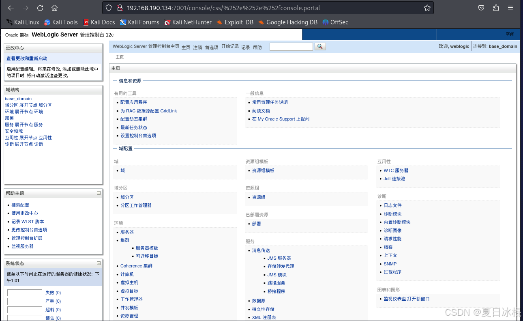
Task: Open the JMS 服务器 link
Action: point(279,258)
